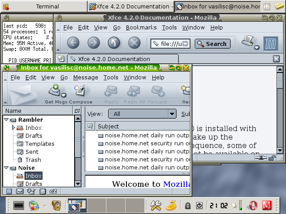Select first workspace in the pager
The height and width of the screenshot is (214, 286).
(77, 206)
